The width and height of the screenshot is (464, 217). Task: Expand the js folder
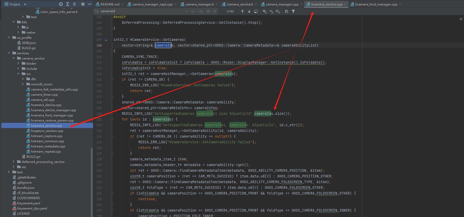coord(18,27)
